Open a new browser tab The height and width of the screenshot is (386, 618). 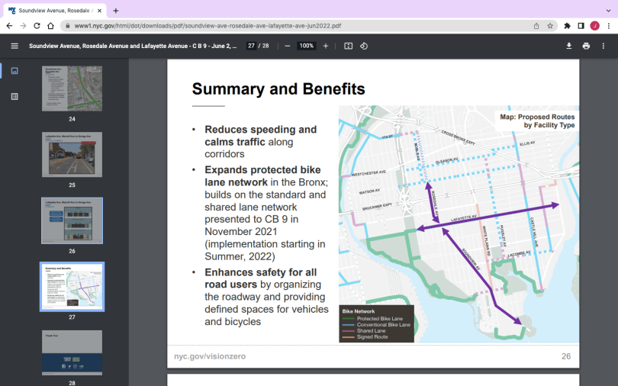tap(116, 11)
